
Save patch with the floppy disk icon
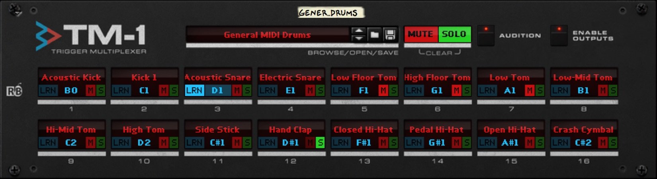point(390,35)
